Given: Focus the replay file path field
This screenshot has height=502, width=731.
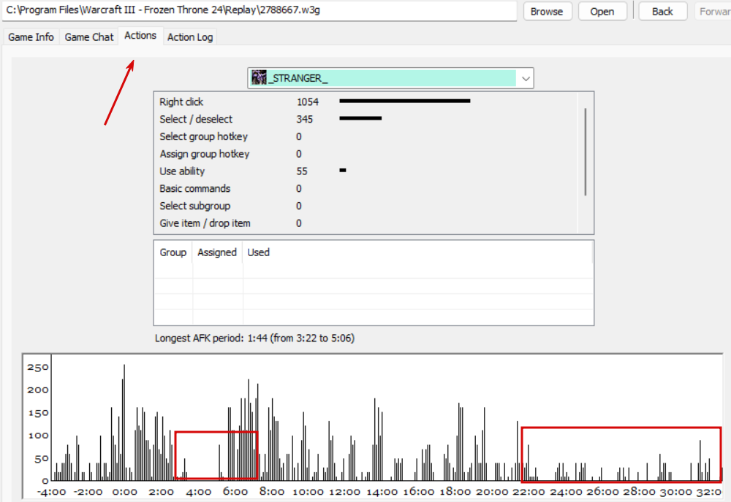Looking at the screenshot, I should (x=260, y=10).
